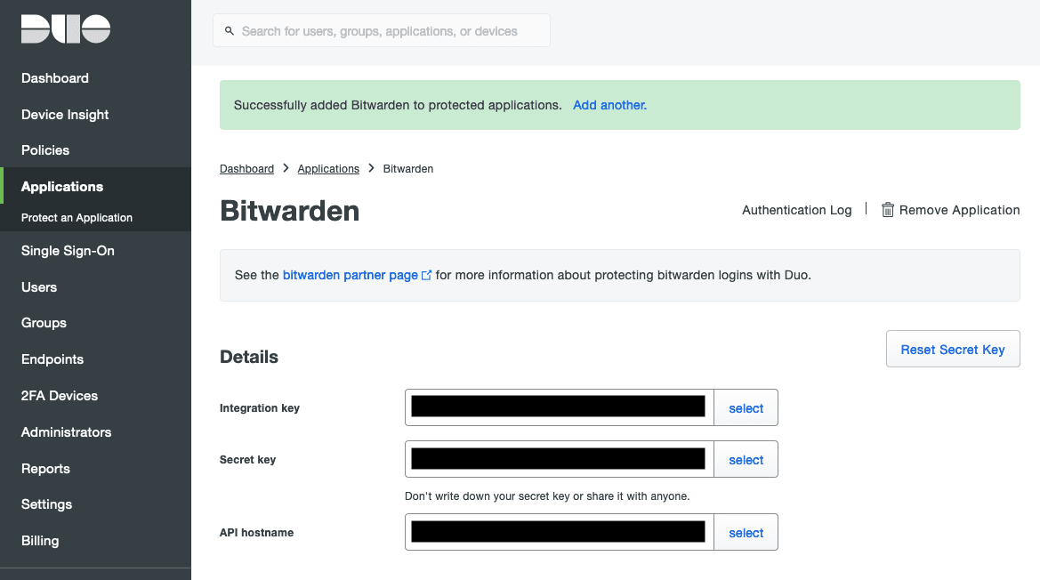Click the external link icon on partner page link

tap(426, 275)
